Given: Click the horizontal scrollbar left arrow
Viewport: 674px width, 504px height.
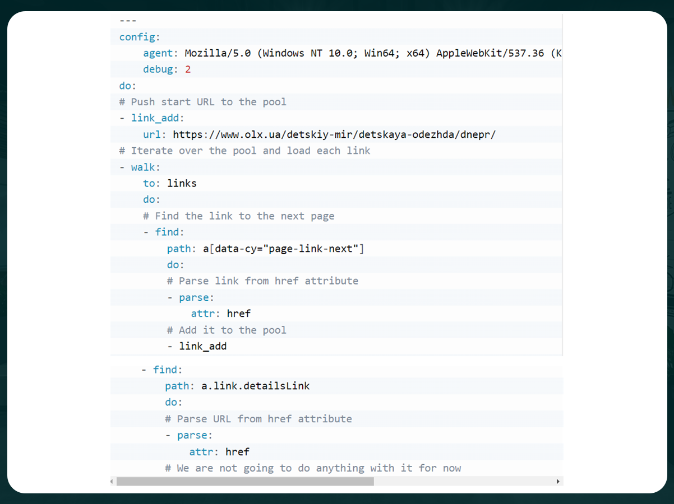Looking at the screenshot, I should (x=112, y=481).
